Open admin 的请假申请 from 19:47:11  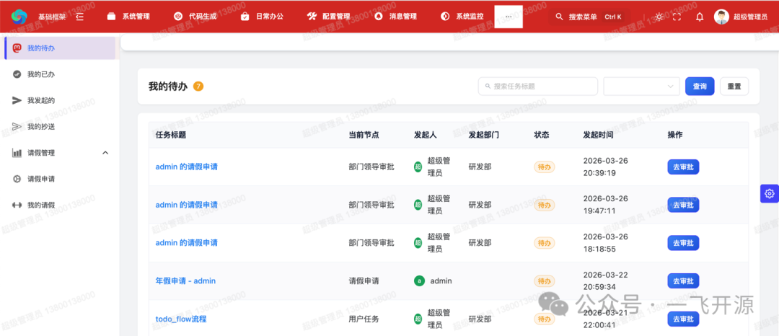click(187, 205)
